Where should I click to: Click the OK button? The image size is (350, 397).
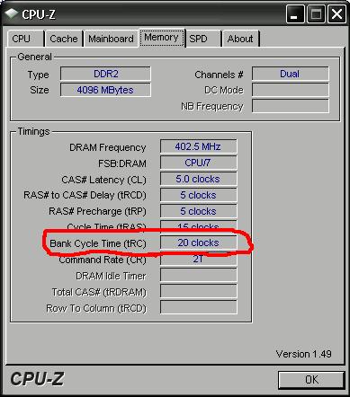click(311, 380)
